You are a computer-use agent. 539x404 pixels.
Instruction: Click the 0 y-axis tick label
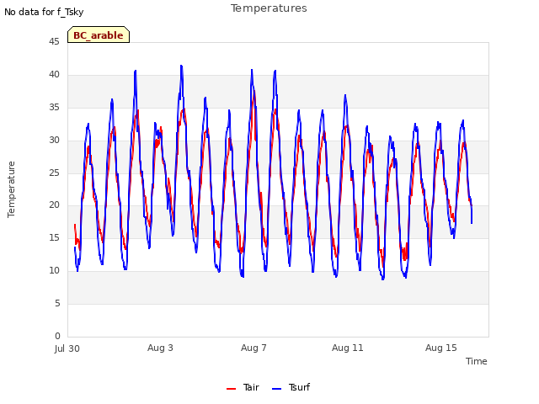pyautogui.click(x=57, y=336)
